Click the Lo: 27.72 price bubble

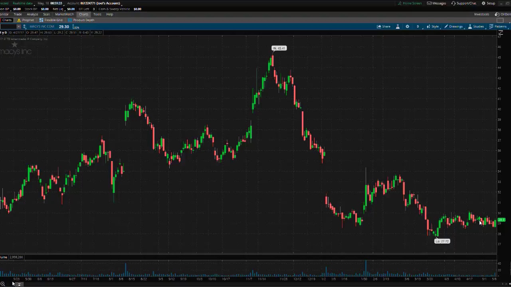442,241
